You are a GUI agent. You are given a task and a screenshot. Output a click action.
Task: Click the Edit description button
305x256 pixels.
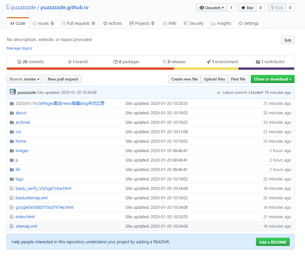(x=288, y=40)
